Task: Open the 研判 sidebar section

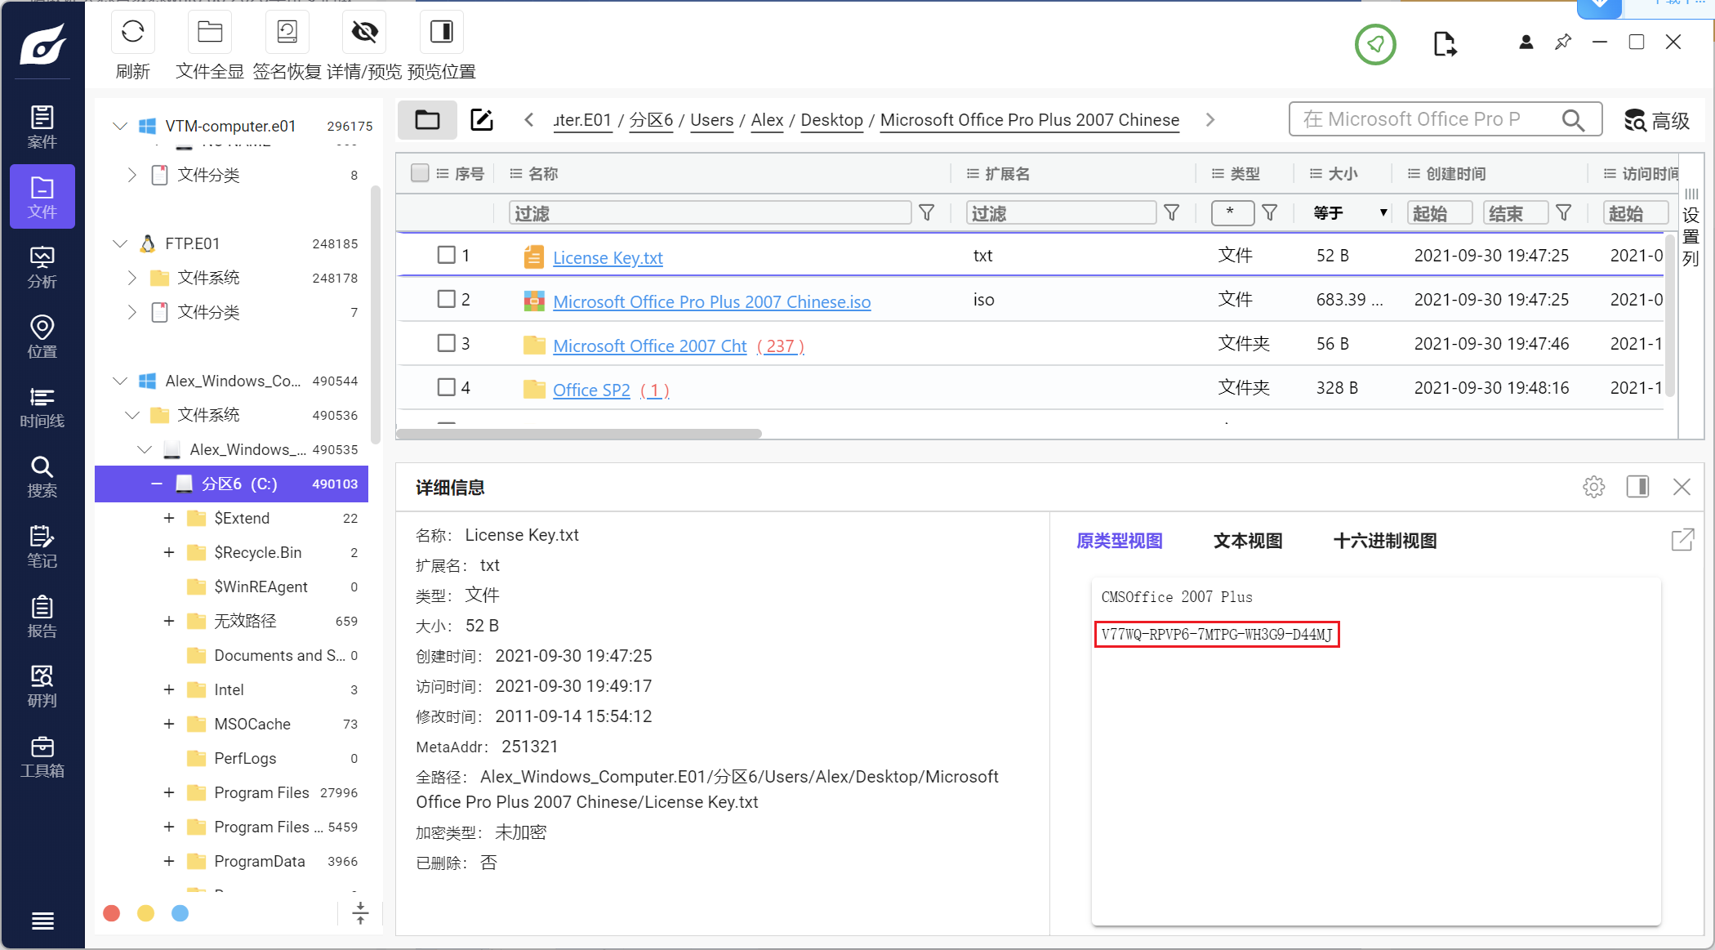Action: coord(42,686)
